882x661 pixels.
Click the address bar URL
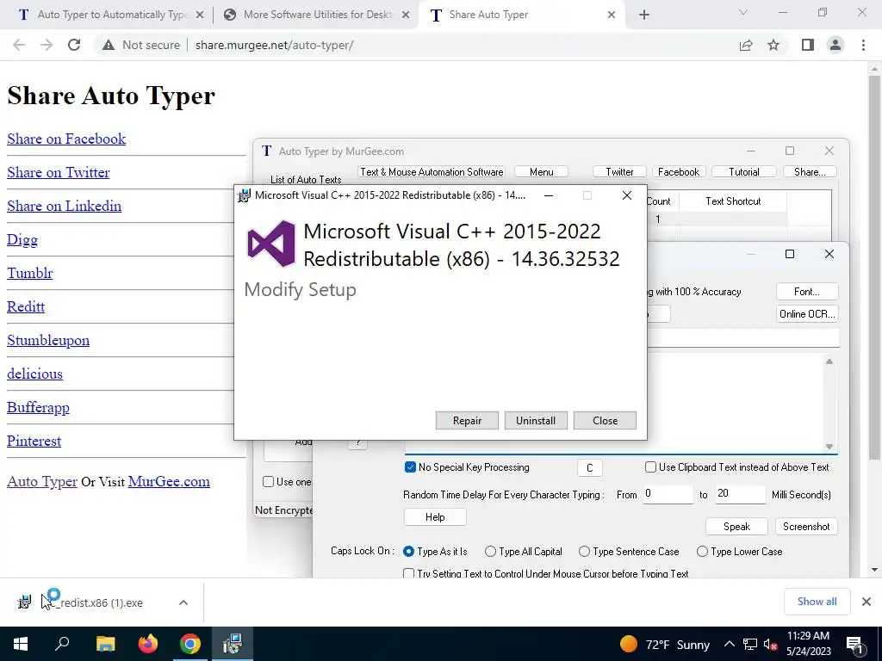(x=275, y=45)
